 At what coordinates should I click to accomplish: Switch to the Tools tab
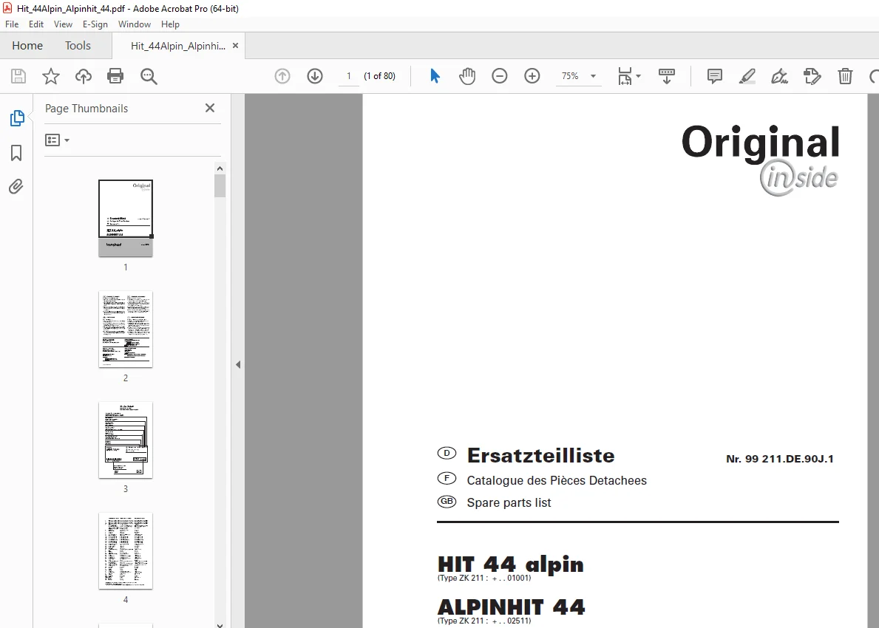[x=78, y=45]
